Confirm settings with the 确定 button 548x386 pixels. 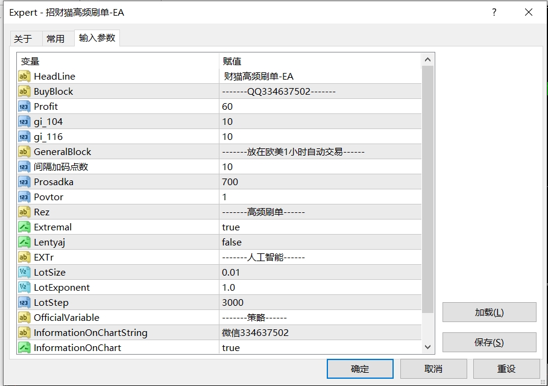pyautogui.click(x=360, y=369)
